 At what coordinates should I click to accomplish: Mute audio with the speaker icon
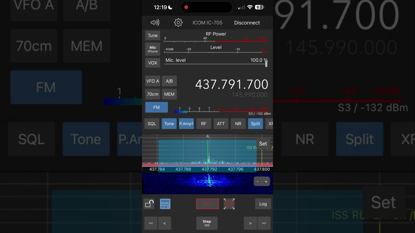pyautogui.click(x=155, y=22)
